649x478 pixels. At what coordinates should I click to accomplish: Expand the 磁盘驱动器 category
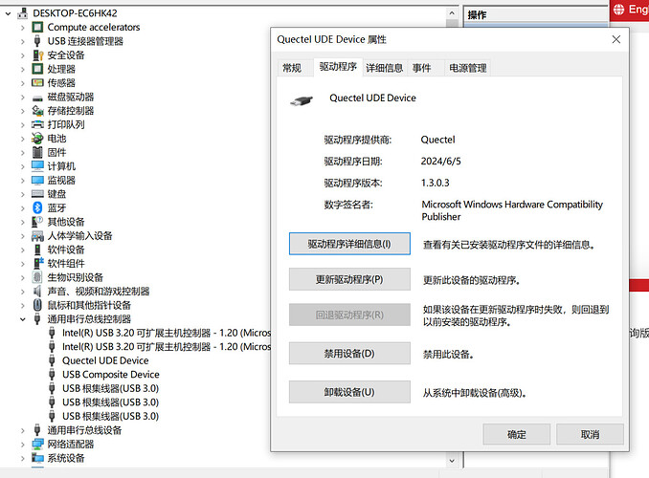click(x=23, y=97)
